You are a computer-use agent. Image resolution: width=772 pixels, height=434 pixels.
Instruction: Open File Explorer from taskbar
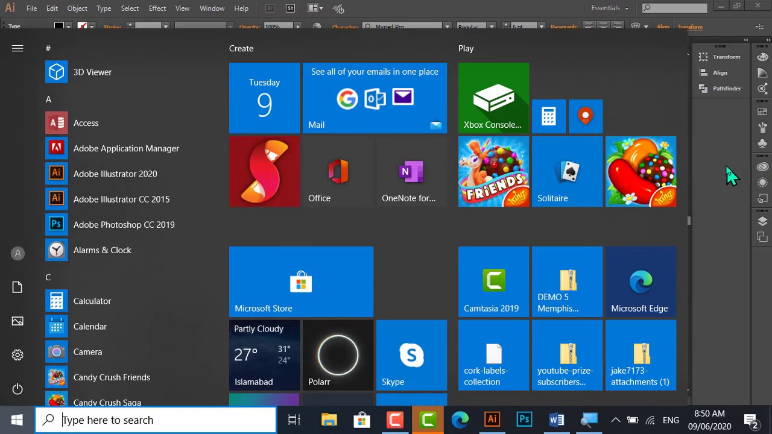[329, 420]
